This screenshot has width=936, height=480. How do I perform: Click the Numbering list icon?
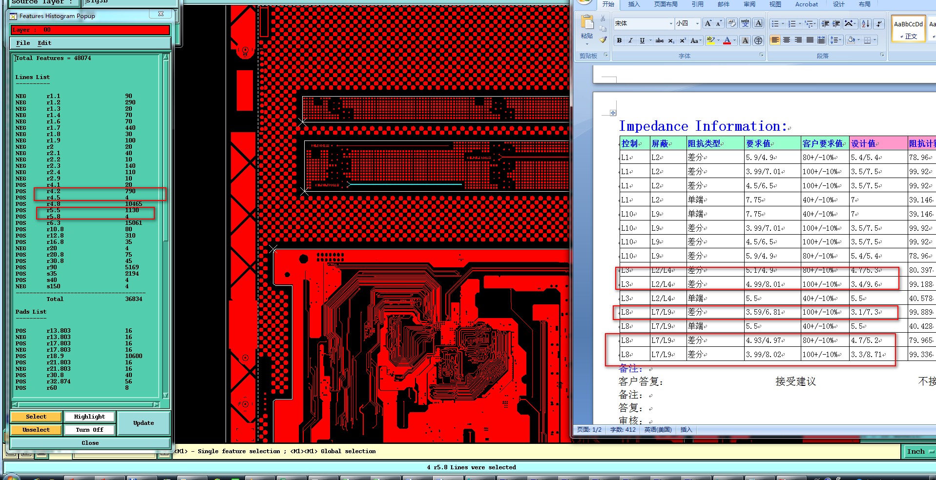coord(792,23)
